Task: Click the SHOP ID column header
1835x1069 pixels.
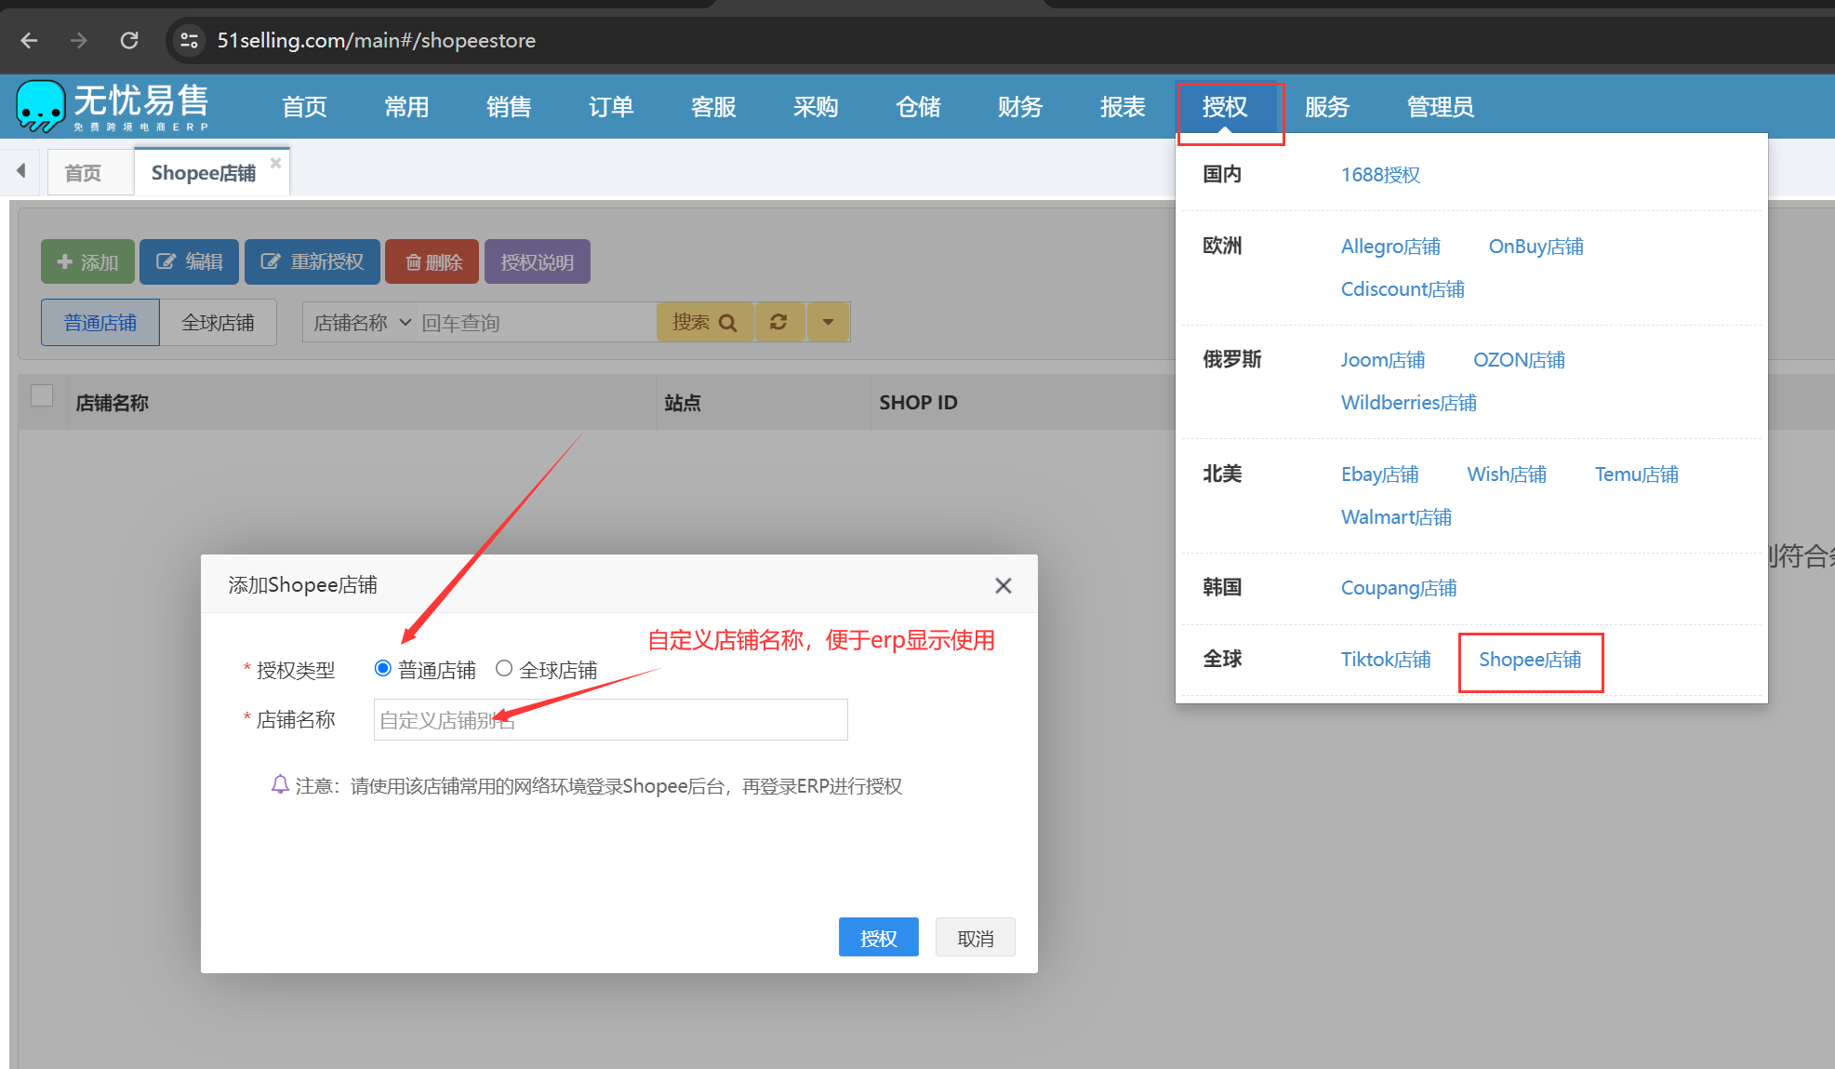Action: coord(918,403)
